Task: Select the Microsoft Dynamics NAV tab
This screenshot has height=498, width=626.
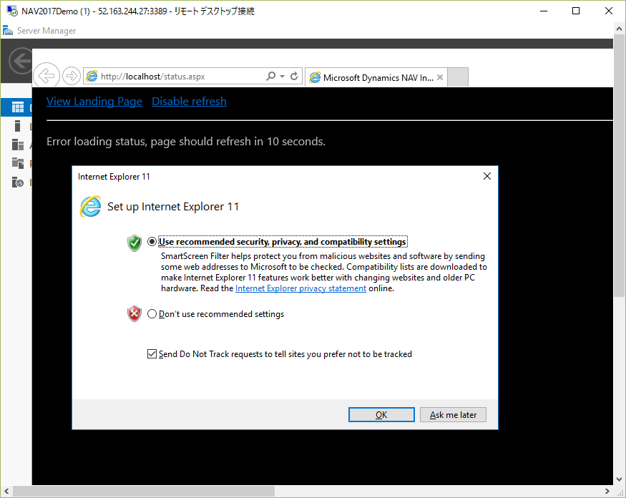Action: (x=376, y=77)
